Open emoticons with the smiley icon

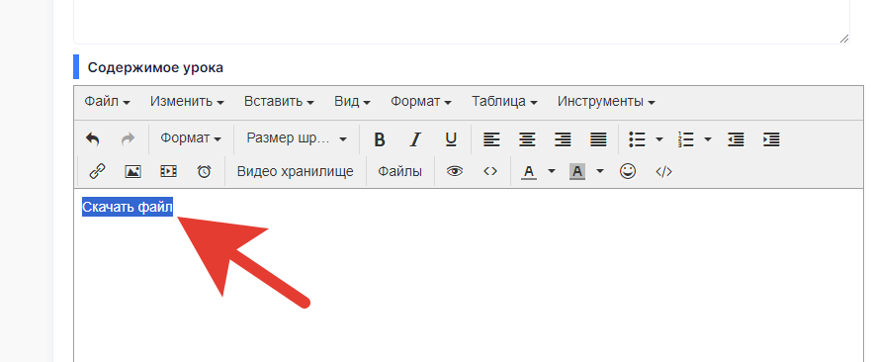pyautogui.click(x=628, y=172)
